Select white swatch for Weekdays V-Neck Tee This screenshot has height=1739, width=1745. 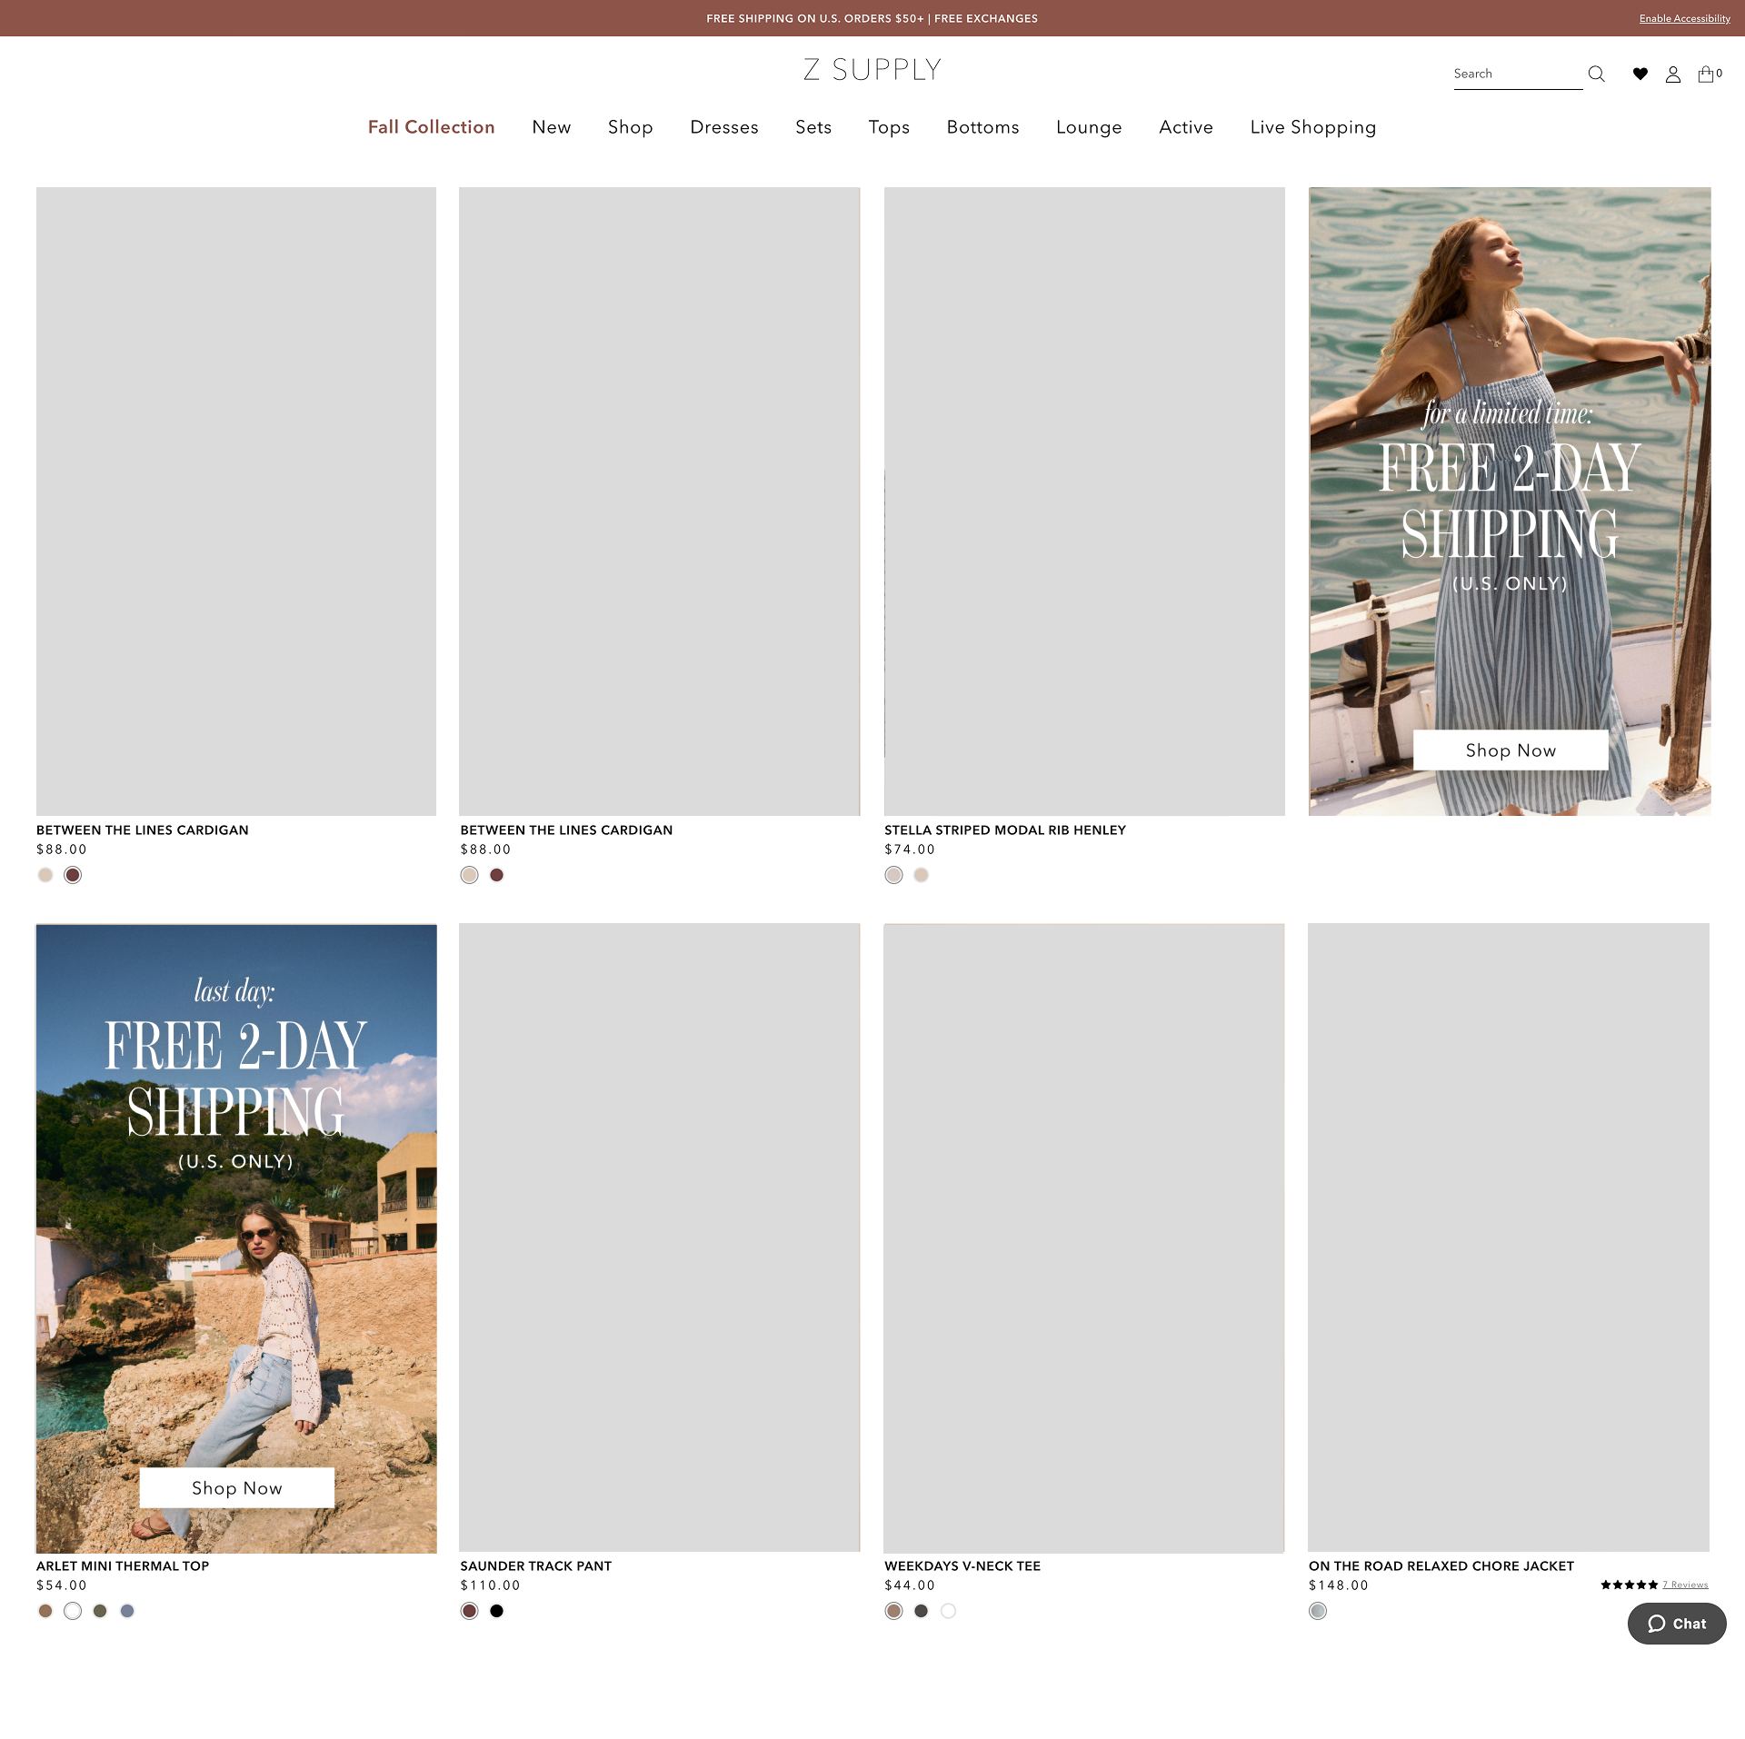pos(948,1611)
